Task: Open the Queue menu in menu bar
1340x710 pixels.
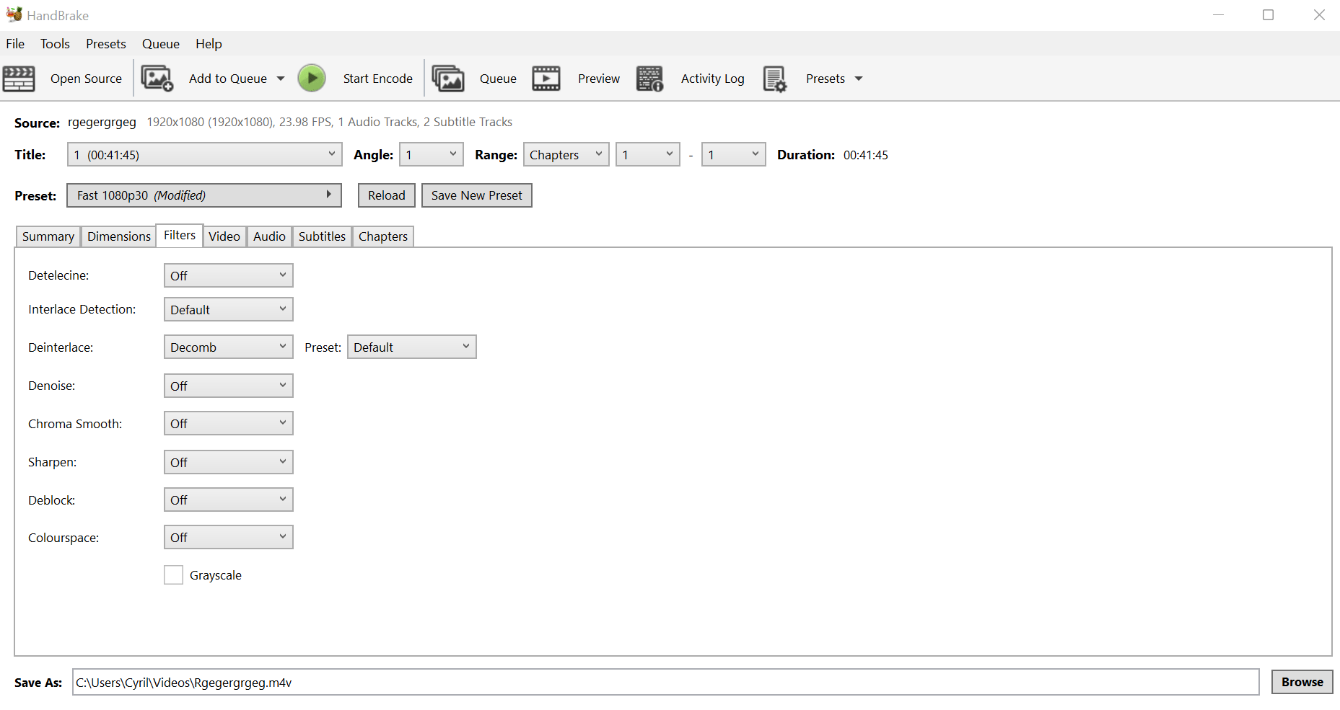Action: tap(161, 44)
